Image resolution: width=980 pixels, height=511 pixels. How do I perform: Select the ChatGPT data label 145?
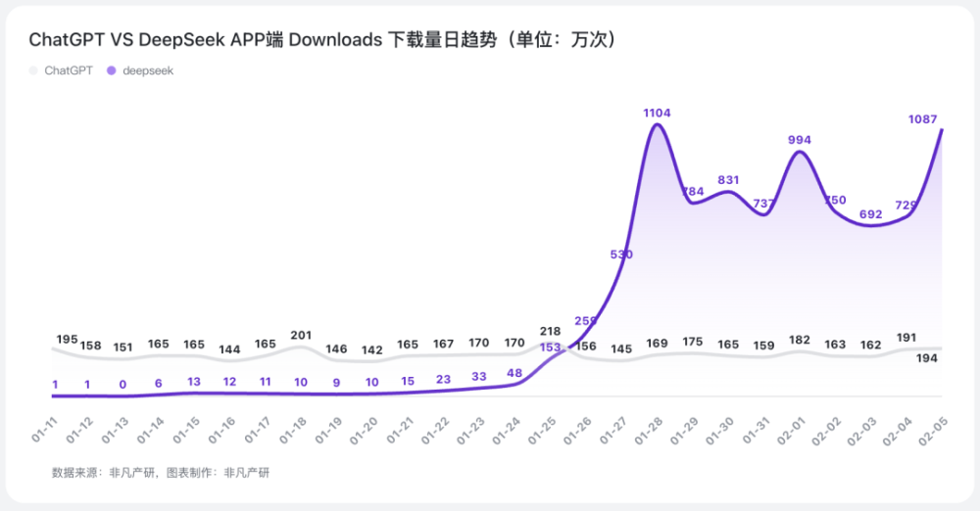[621, 348]
